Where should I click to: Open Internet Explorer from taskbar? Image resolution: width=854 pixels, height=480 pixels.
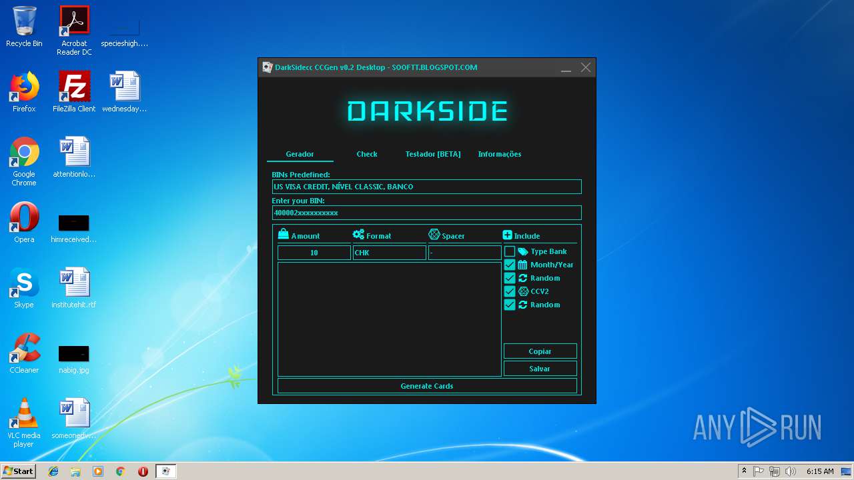click(x=53, y=471)
